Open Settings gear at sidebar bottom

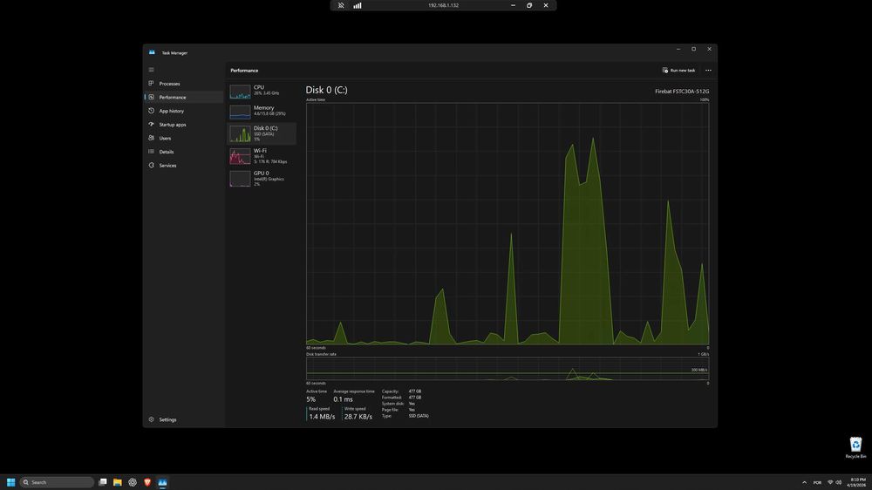(151, 419)
